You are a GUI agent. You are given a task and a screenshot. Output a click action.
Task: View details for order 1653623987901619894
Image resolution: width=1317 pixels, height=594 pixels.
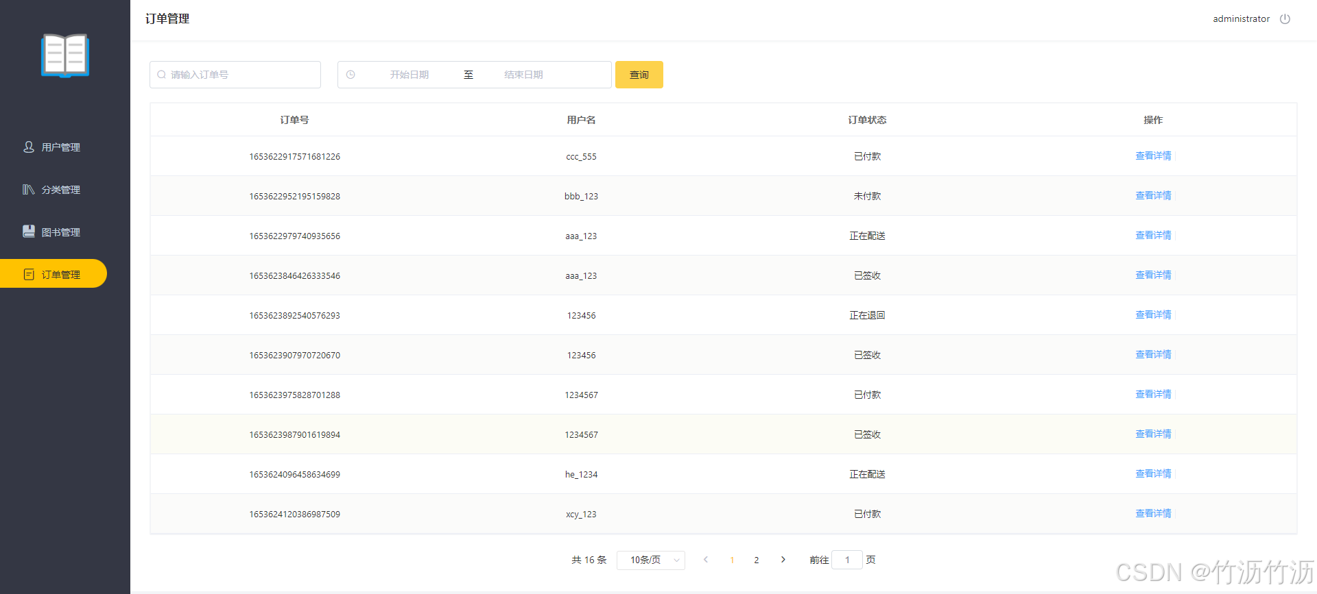point(1153,434)
